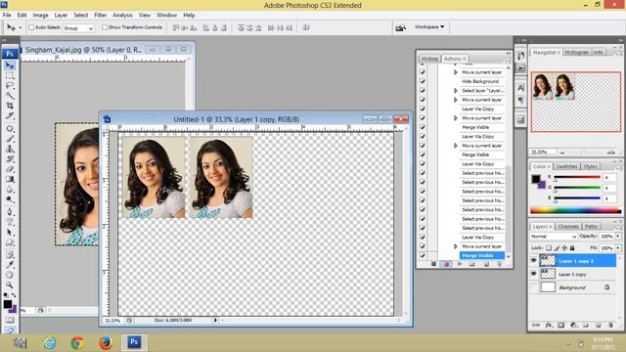Open the blend mode Normal dropdown
The image size is (626, 352).
[554, 237]
